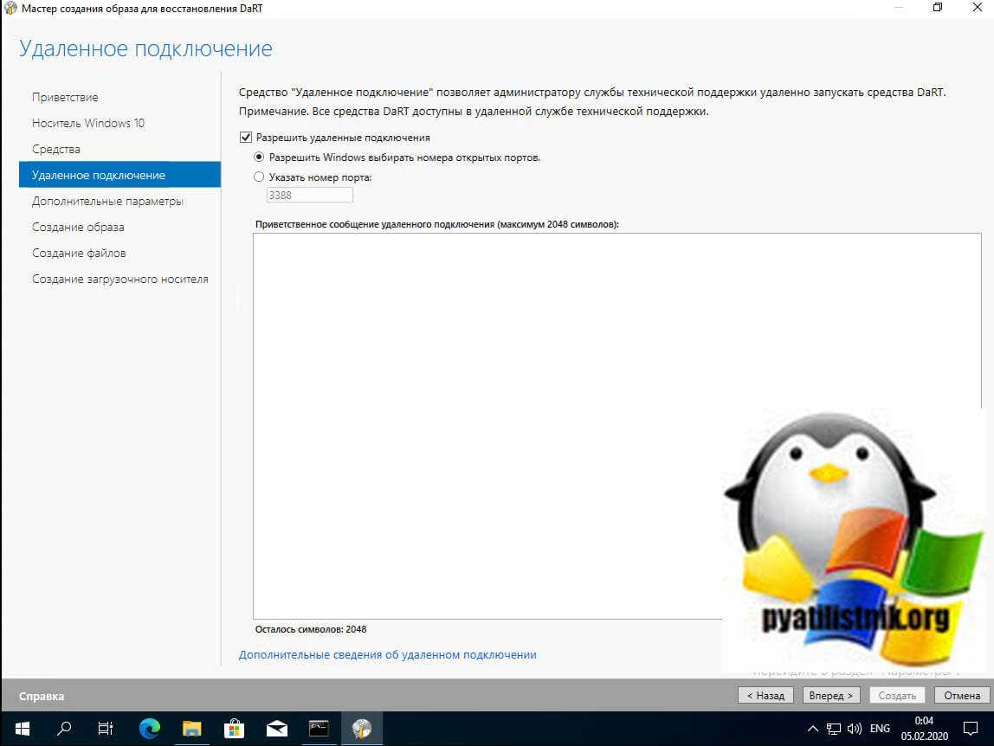Click the "< Назад" button

tap(765, 695)
